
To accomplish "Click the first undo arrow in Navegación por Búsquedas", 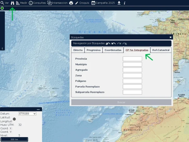I will tap(108, 44).
